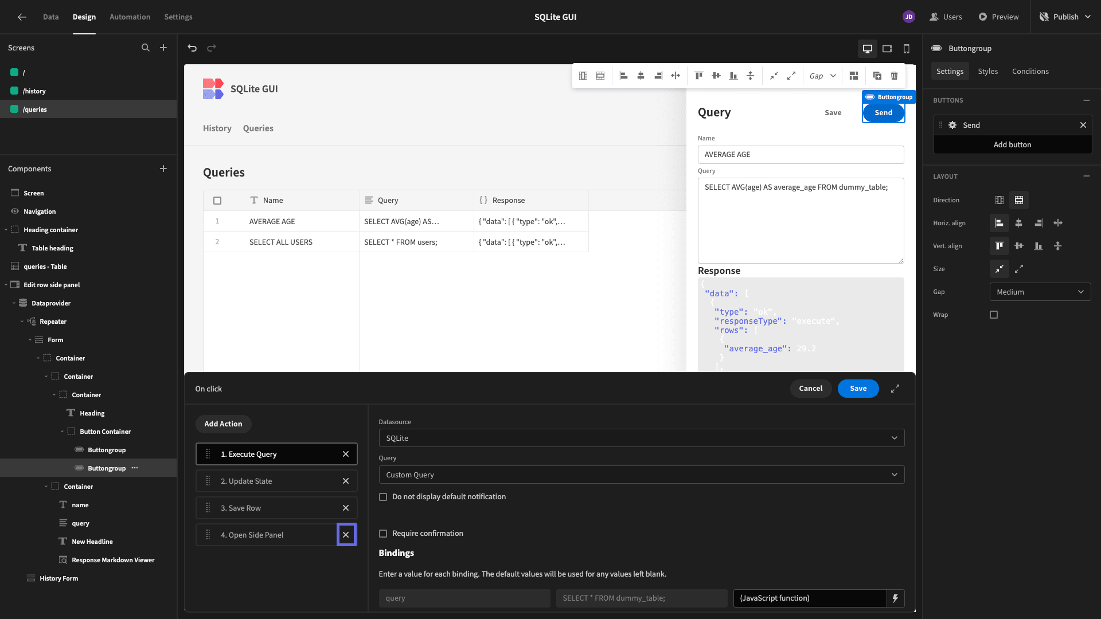The image size is (1101, 619).
Task: Click the back arrow icon
Action: coord(22,17)
